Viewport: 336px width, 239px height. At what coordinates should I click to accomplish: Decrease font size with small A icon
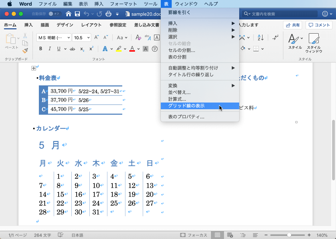106,37
